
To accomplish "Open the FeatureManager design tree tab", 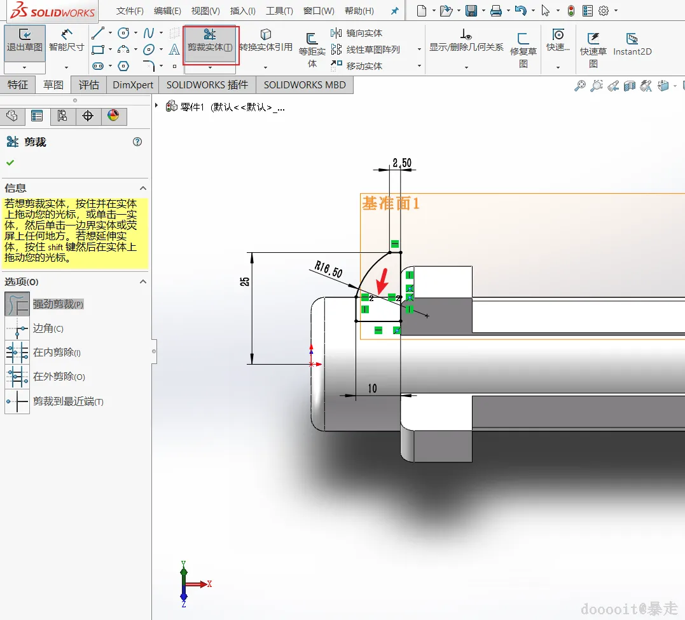I will click(x=12, y=116).
